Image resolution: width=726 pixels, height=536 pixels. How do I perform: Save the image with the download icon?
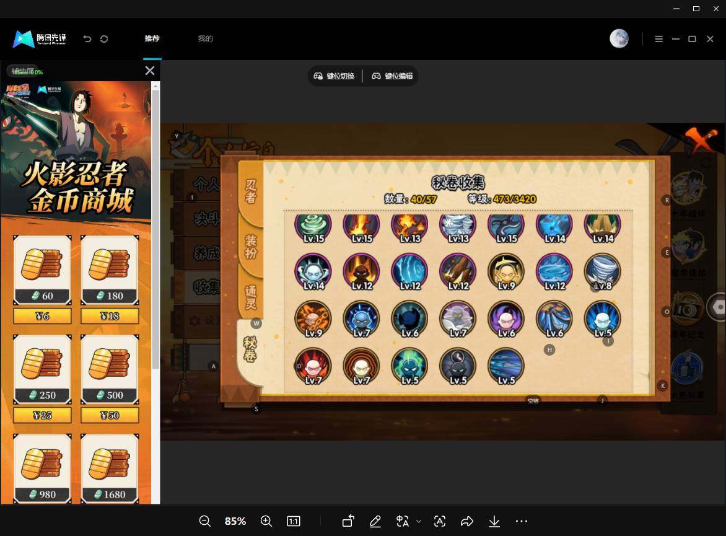[x=494, y=521]
